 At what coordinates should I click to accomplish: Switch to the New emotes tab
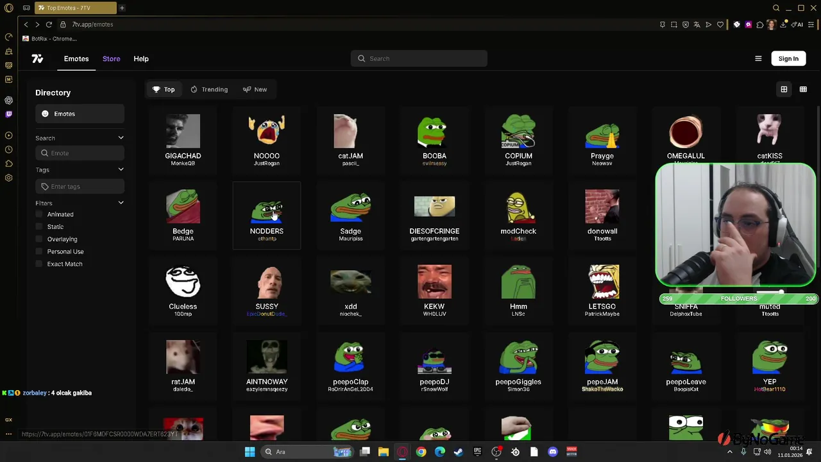[x=255, y=89]
